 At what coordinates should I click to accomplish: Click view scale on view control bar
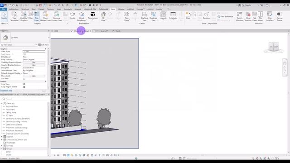(57, 155)
